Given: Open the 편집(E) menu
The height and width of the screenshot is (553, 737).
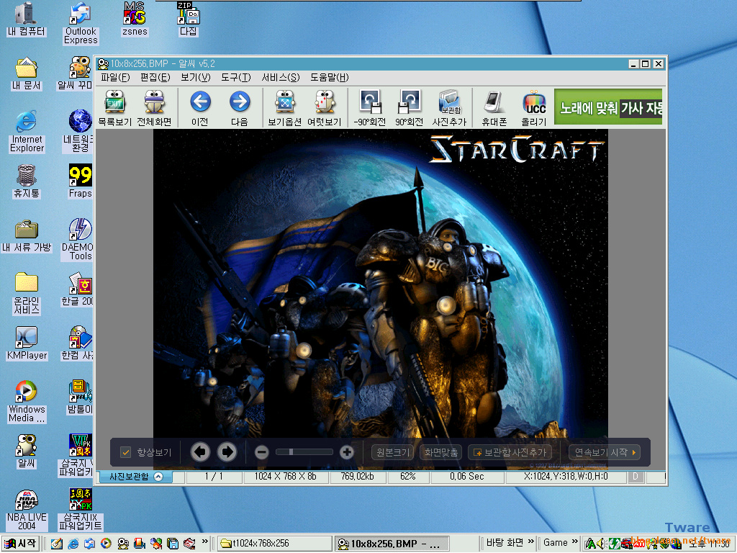Looking at the screenshot, I should pyautogui.click(x=155, y=78).
